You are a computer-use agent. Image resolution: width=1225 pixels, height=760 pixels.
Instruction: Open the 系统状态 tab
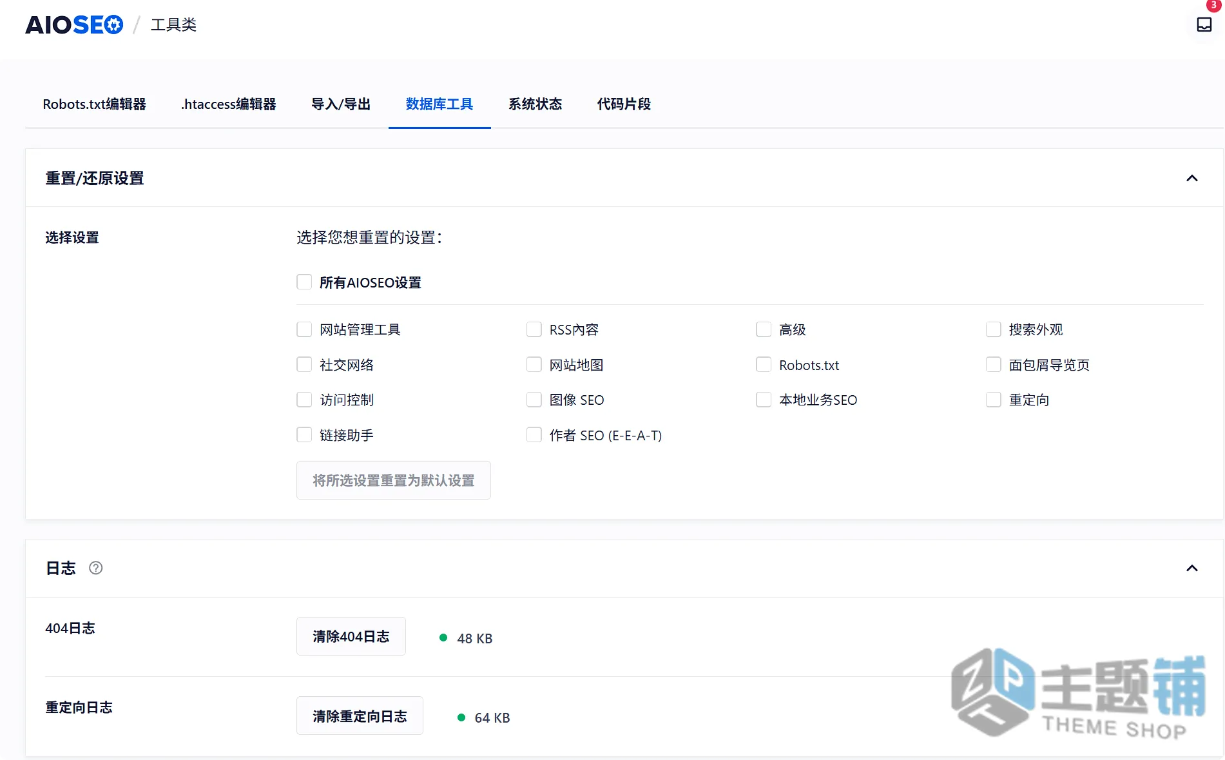535,104
